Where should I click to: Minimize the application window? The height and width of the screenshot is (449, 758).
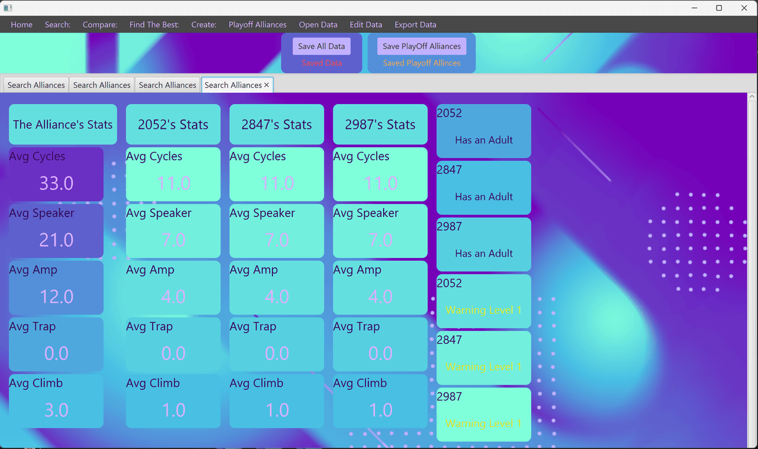[693, 8]
